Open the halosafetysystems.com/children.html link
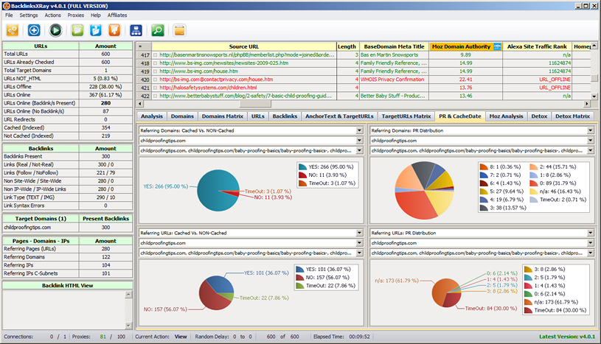 208,88
